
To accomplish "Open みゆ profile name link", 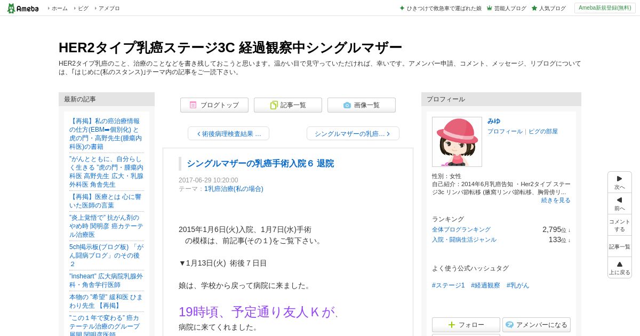I will coord(494,121).
